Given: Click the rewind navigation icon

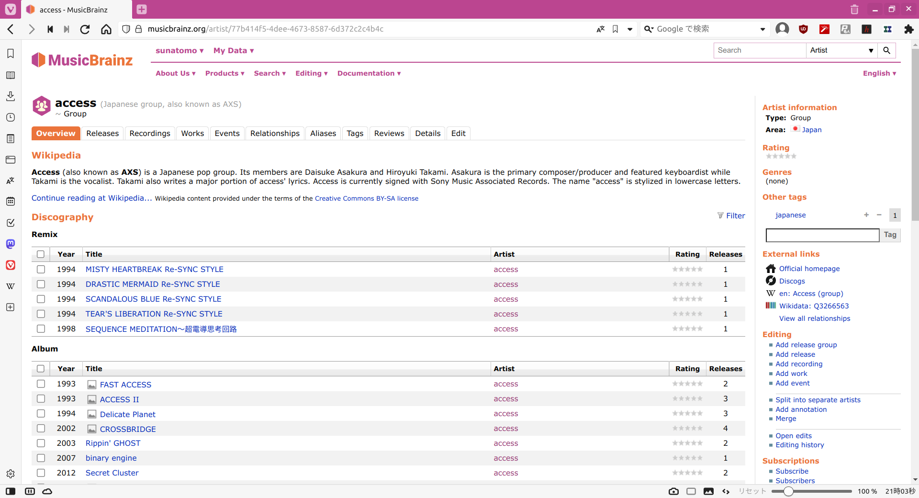Looking at the screenshot, I should click(50, 29).
